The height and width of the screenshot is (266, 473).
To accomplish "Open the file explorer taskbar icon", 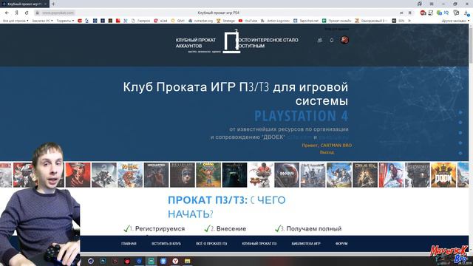I will (x=187, y=261).
